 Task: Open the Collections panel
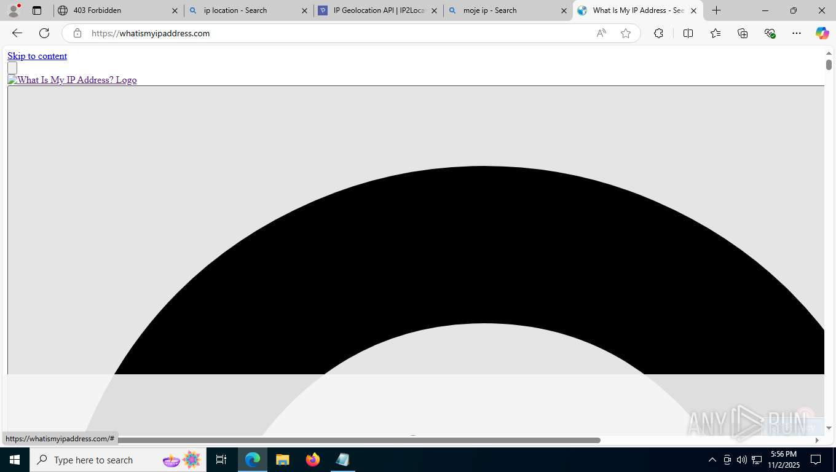click(743, 33)
